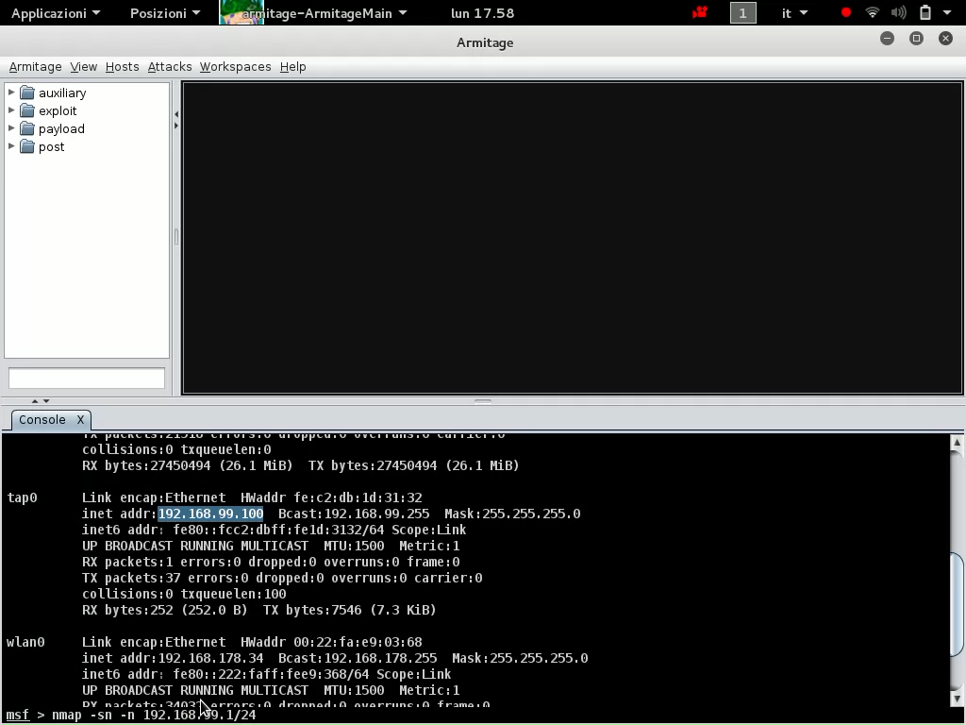
Task: Select the post folder icon
Action: pyautogui.click(x=27, y=146)
